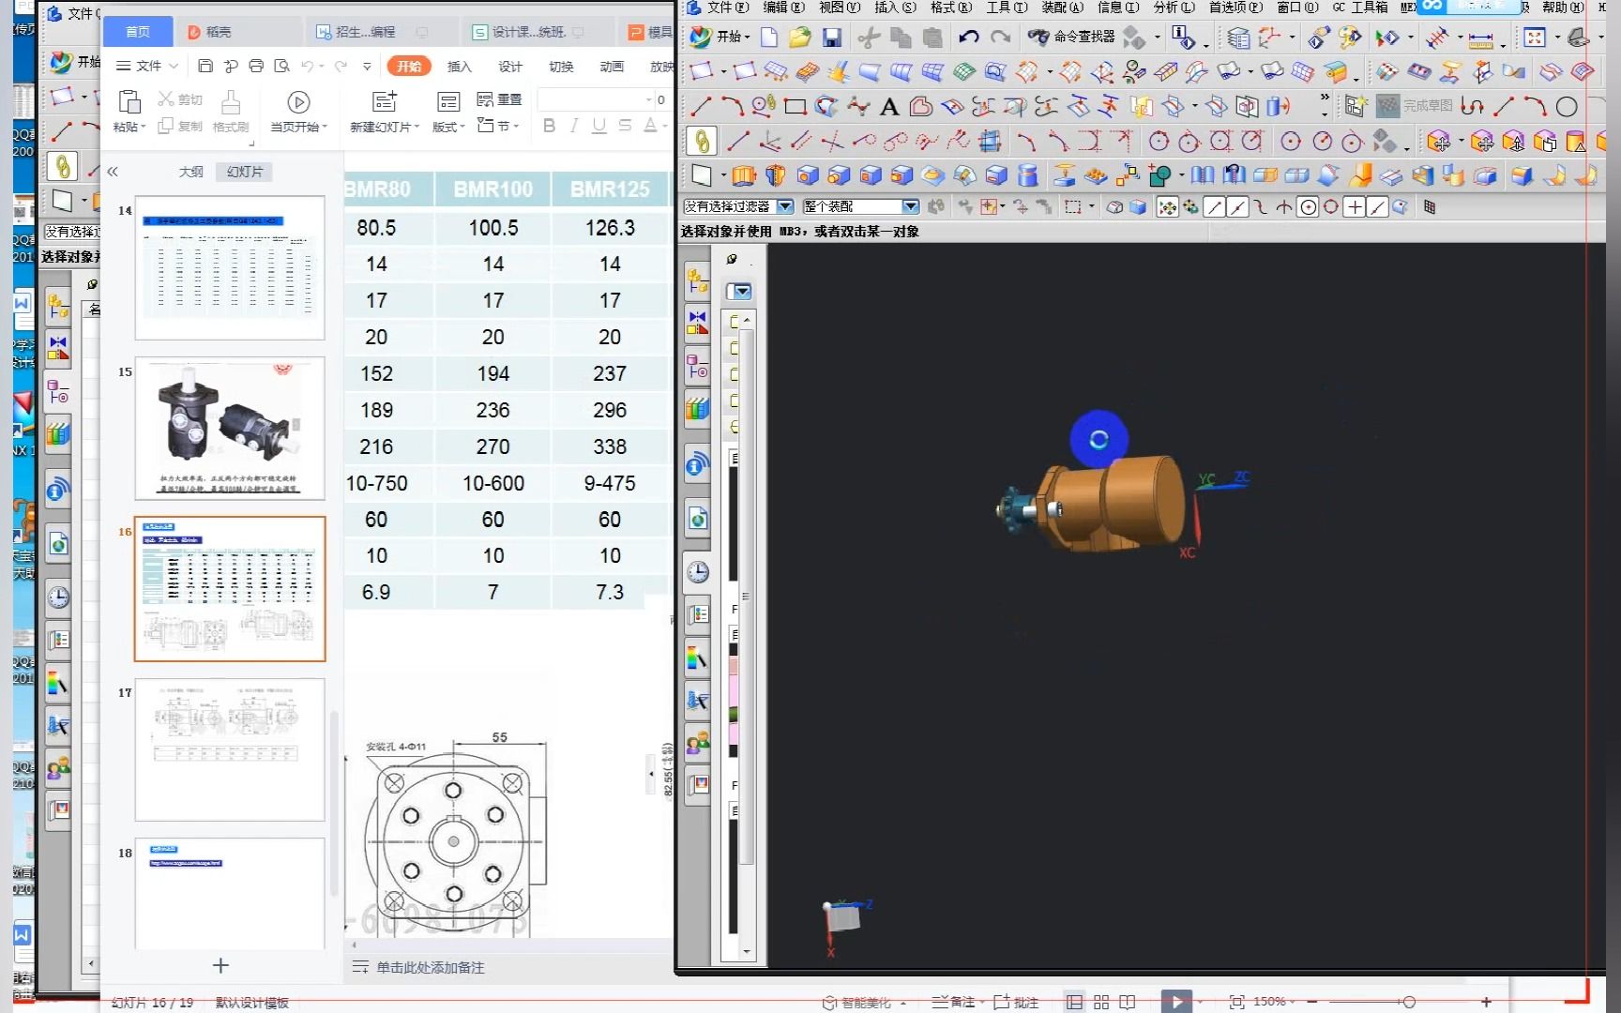Expand the WPS quick access customize arrow
Viewport: 1621px width, 1013px height.
(x=367, y=67)
